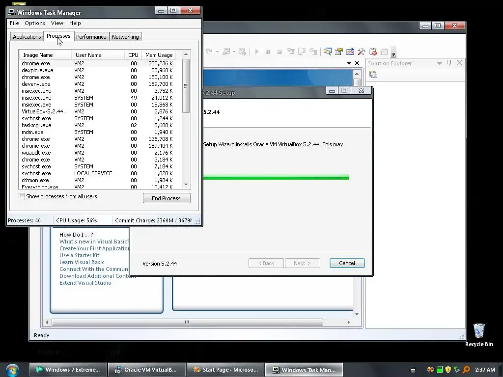Switch to Start Page - Microsoft taskbar button
Image resolution: width=503 pixels, height=377 pixels.
pyautogui.click(x=225, y=370)
